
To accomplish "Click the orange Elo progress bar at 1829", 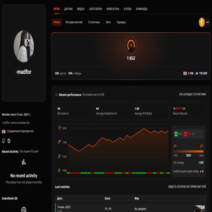I will tap(188, 151).
